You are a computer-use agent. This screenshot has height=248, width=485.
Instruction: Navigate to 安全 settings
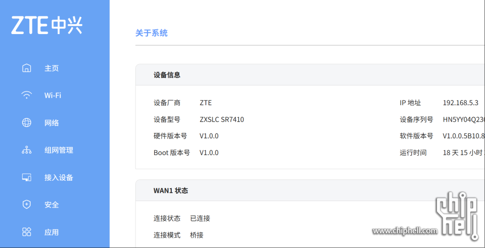[51, 205]
